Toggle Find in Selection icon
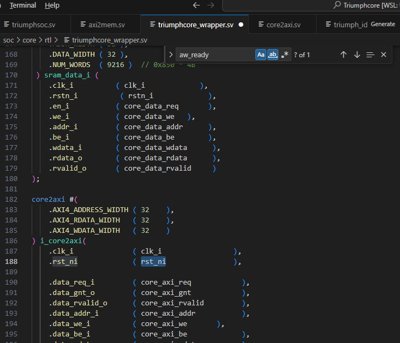This screenshot has width=400, height=343. coord(370,55)
